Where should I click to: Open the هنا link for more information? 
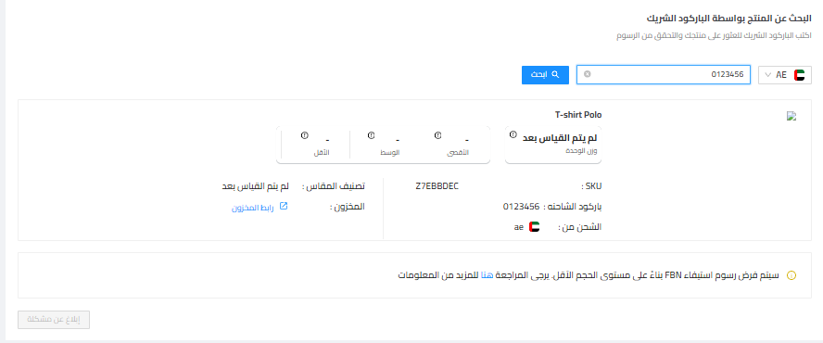[487, 275]
